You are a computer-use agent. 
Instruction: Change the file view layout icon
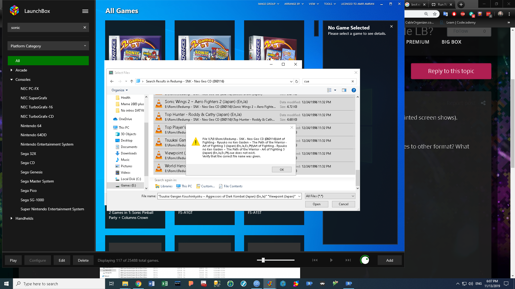[329, 90]
